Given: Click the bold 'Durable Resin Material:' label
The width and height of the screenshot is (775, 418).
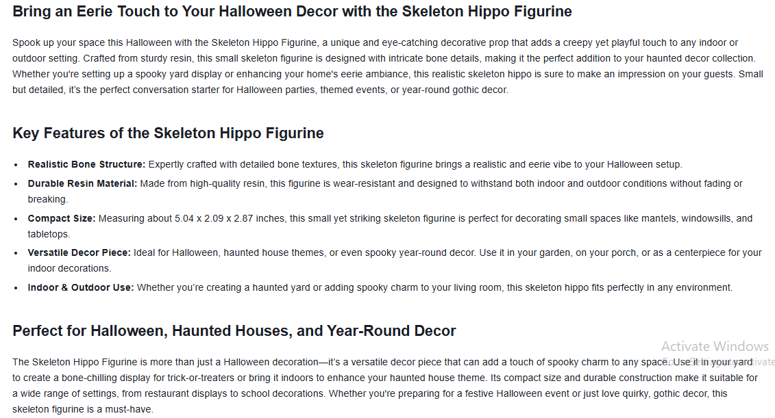Looking at the screenshot, I should pyautogui.click(x=82, y=183).
